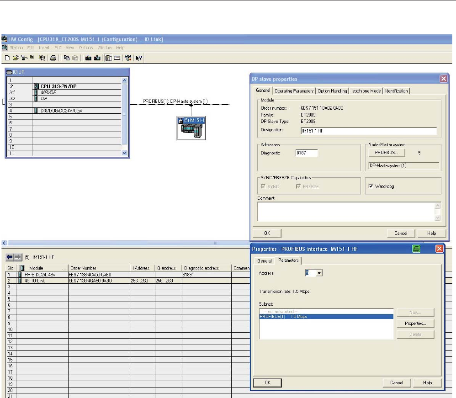Viewport: 456px width, 398px height.
Task: Toggle the Watchdog checkbox
Action: pyautogui.click(x=371, y=186)
